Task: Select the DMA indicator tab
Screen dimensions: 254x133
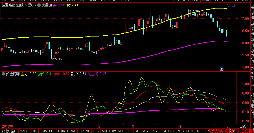Action: (43, 131)
